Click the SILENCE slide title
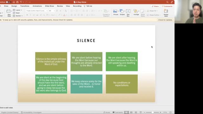 (x=86, y=41)
